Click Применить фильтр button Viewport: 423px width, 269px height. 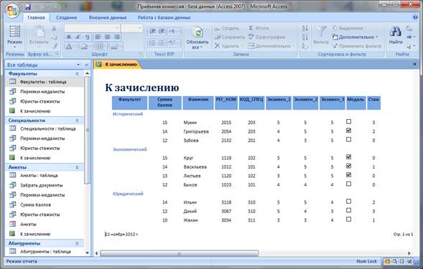pos(357,46)
